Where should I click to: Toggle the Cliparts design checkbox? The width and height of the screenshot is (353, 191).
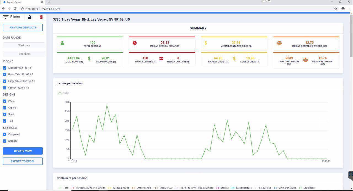point(5,108)
